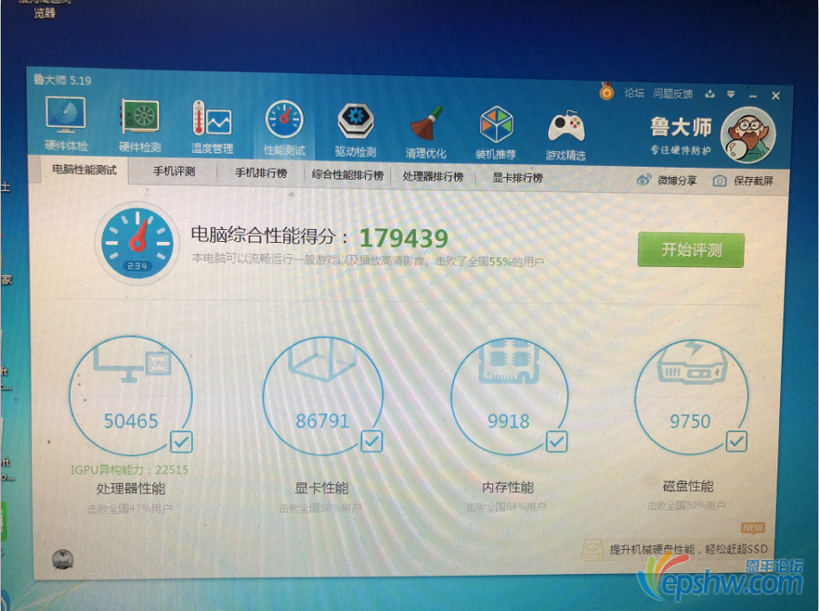Click the icon right of 问题反馈
Image resolution: width=819 pixels, height=611 pixels.
[x=709, y=94]
